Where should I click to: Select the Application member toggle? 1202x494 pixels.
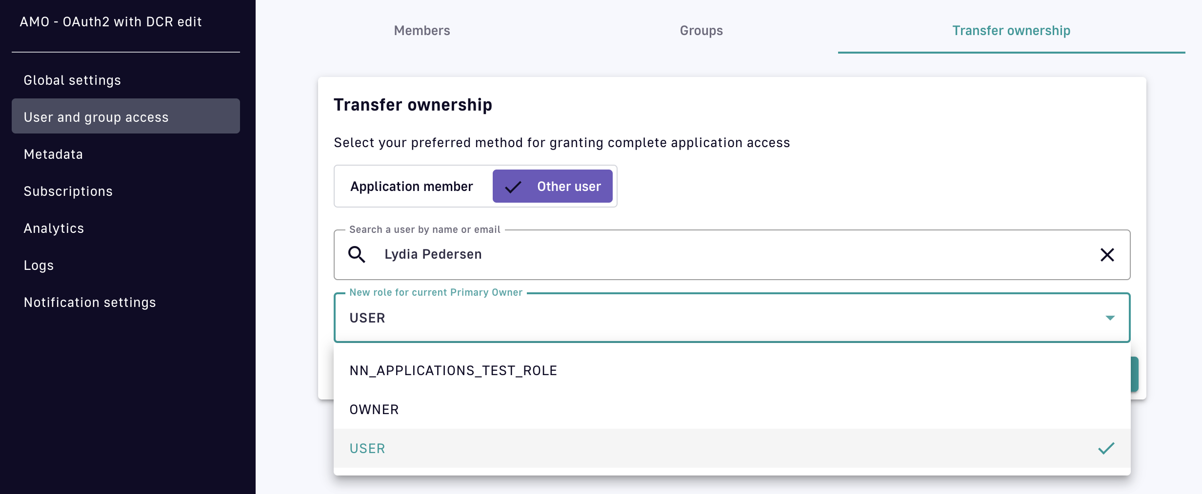point(411,187)
